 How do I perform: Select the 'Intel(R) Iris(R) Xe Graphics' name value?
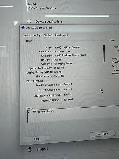pyautogui.click(x=67, y=47)
